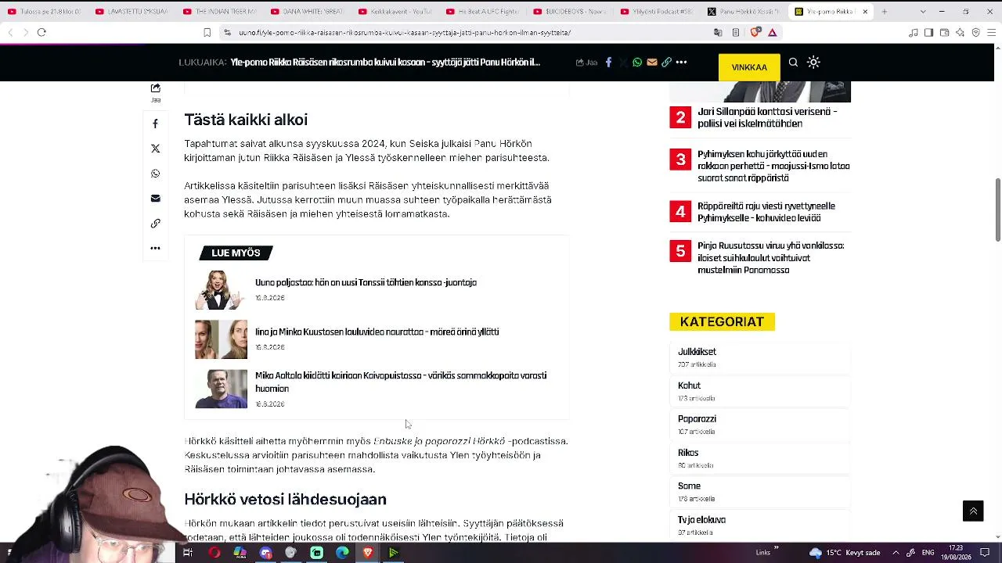This screenshot has width=1002, height=563.
Task: Switch to Panu Hörkkö X tab
Action: pyautogui.click(x=745, y=12)
